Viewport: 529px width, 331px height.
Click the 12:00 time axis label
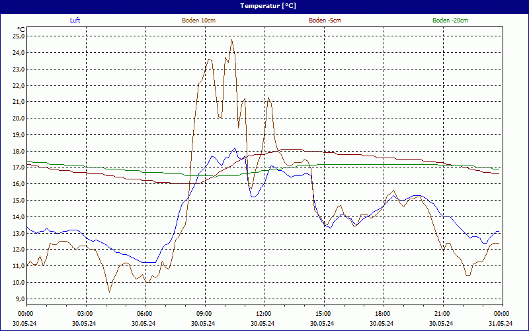(264, 314)
